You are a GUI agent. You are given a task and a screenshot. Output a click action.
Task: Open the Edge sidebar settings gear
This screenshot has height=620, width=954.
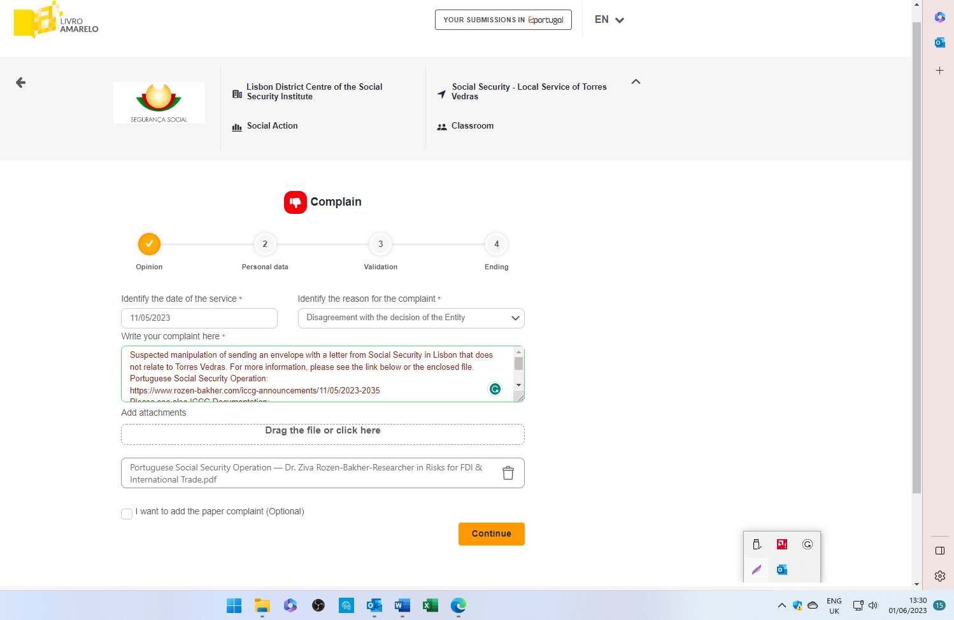939,576
